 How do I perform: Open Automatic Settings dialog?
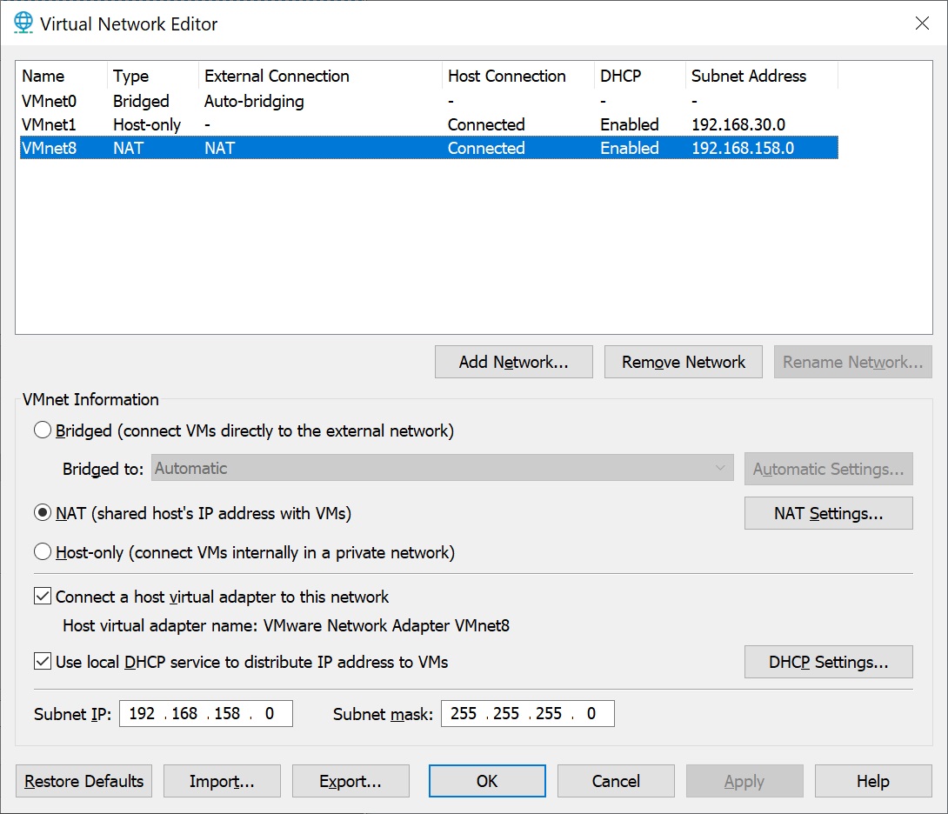828,469
